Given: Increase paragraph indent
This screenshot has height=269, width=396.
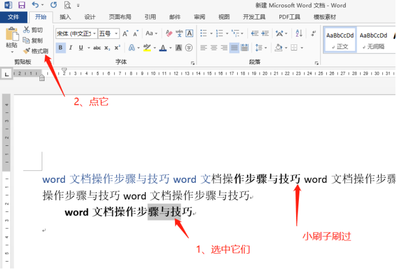Looking at the screenshot, I should point(265,33).
